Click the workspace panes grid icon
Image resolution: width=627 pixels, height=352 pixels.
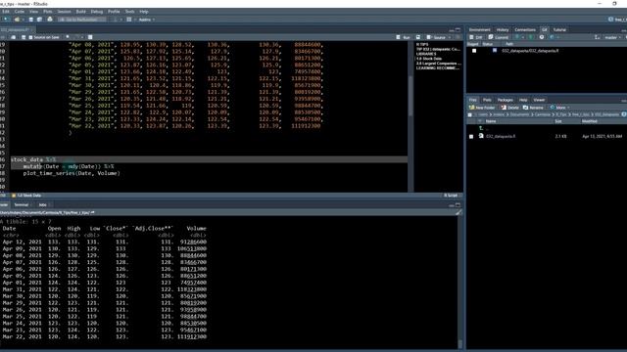pos(129,20)
